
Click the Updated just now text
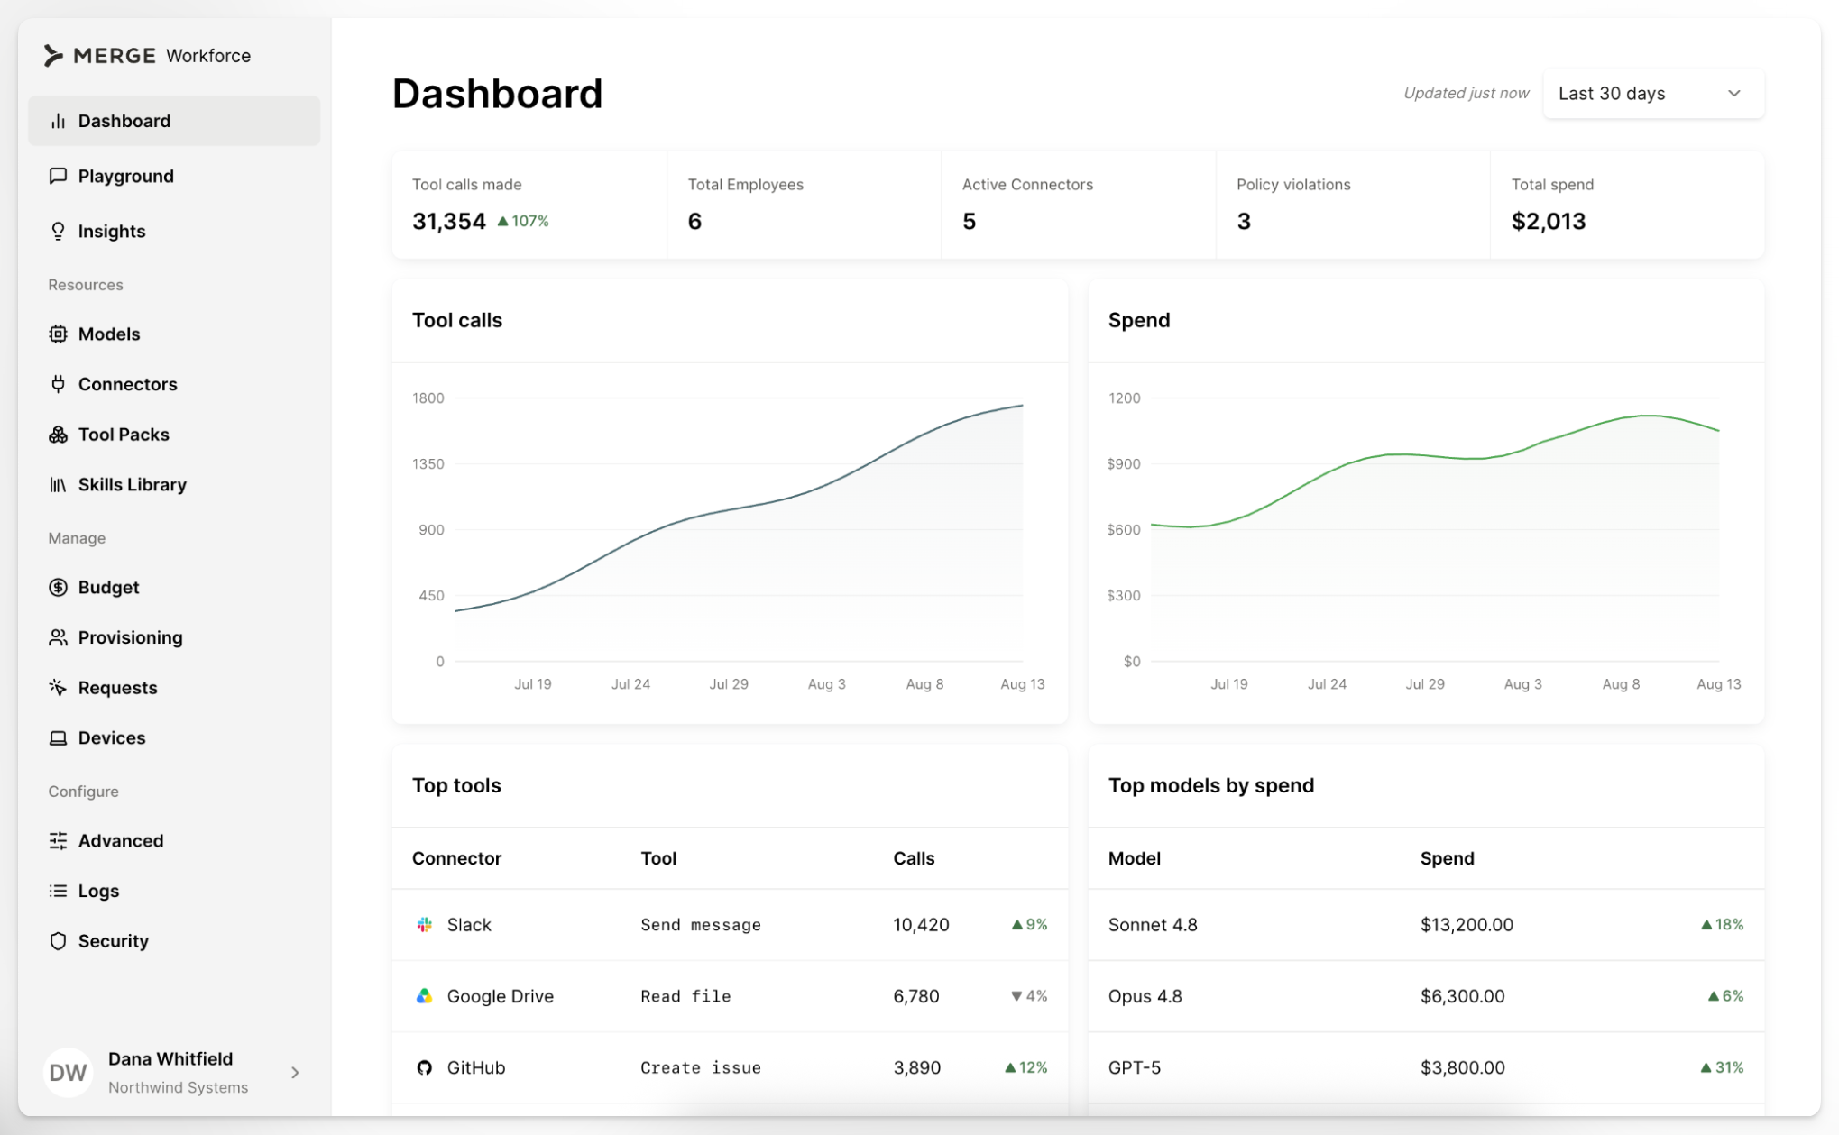1467,93
